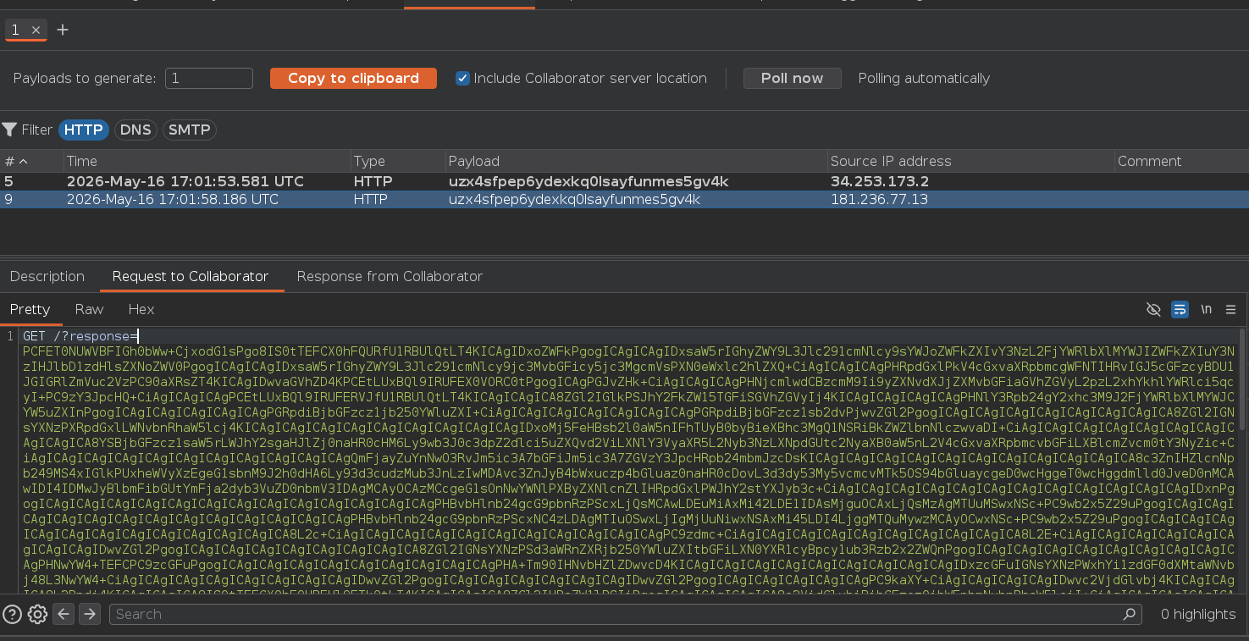The width and height of the screenshot is (1249, 641).
Task: Select Collaborator tab 1
Action: [x=15, y=30]
